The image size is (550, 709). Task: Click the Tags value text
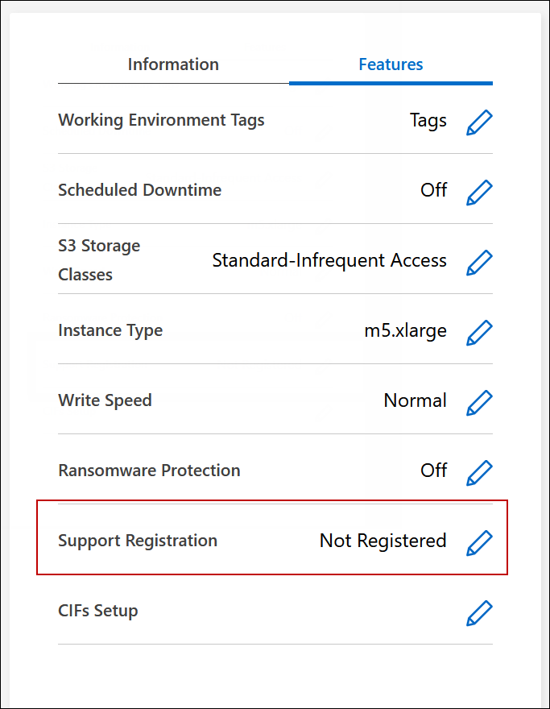point(428,120)
